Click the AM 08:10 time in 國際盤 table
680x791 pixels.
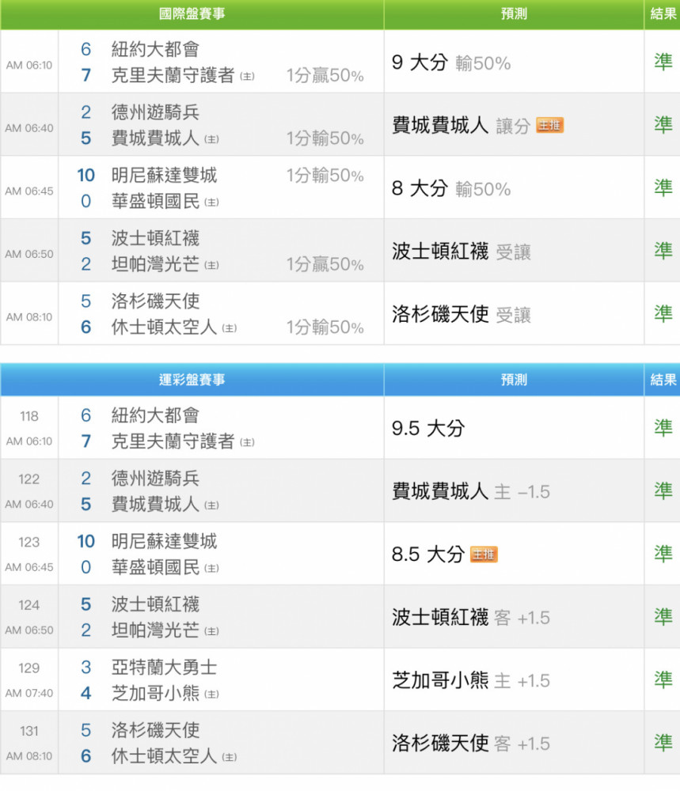(x=29, y=317)
